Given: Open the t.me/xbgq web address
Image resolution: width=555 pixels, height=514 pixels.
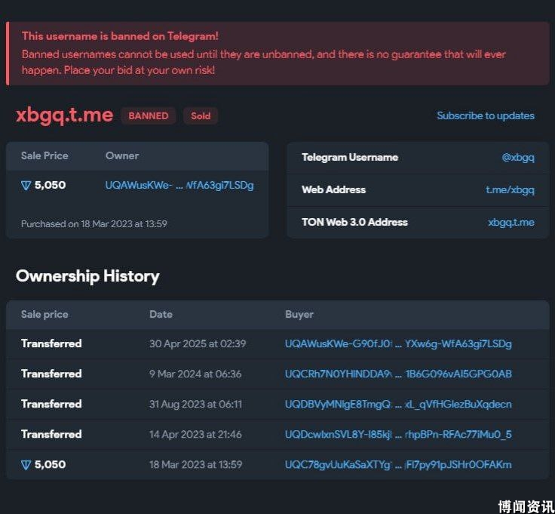Looking at the screenshot, I should pos(510,190).
